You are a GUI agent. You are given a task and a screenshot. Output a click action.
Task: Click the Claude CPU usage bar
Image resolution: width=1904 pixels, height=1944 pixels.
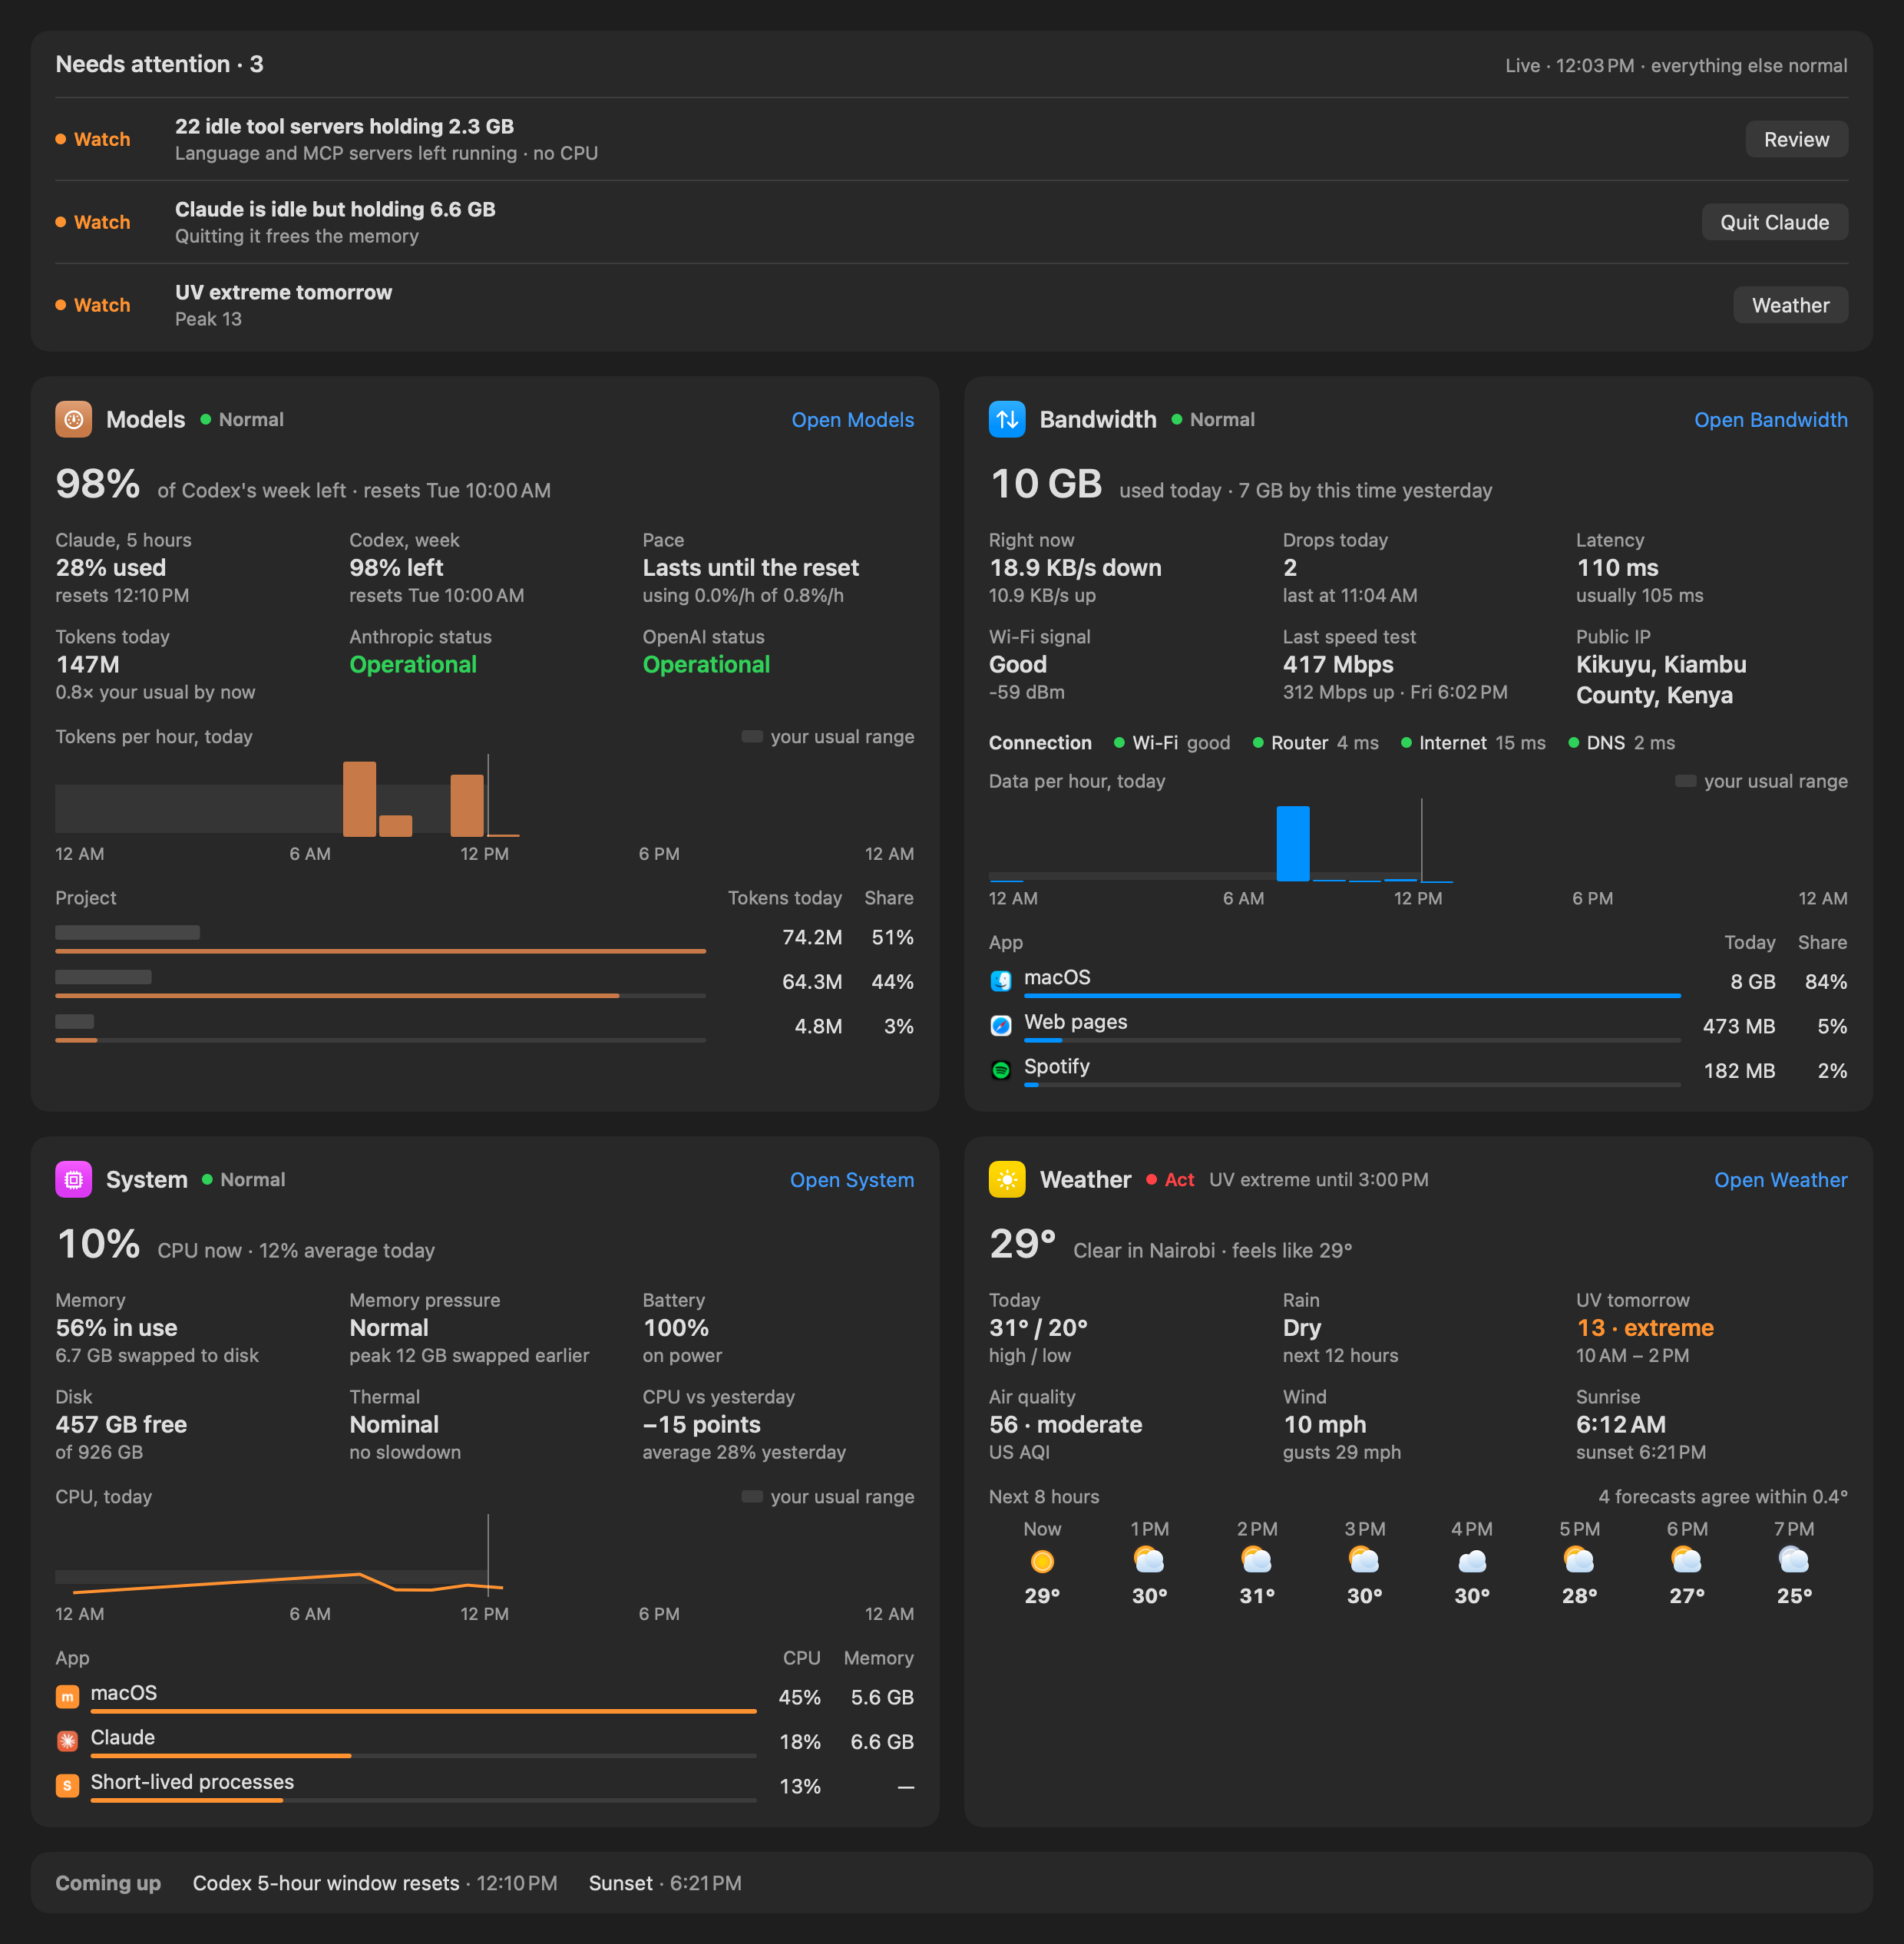click(423, 1756)
